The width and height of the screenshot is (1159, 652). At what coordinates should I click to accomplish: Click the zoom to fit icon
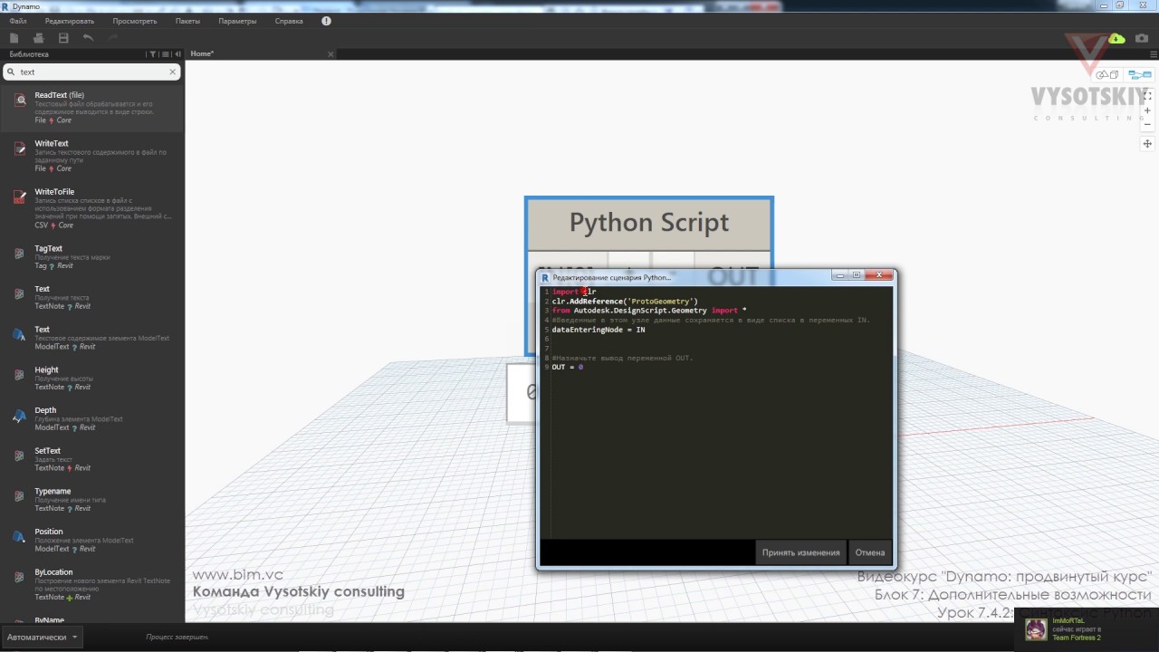click(1147, 95)
